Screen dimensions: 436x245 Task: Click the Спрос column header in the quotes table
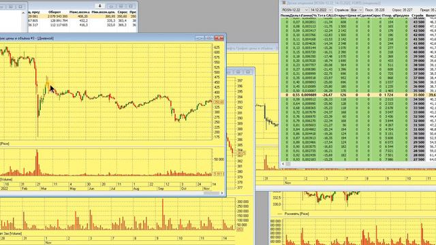point(123,12)
